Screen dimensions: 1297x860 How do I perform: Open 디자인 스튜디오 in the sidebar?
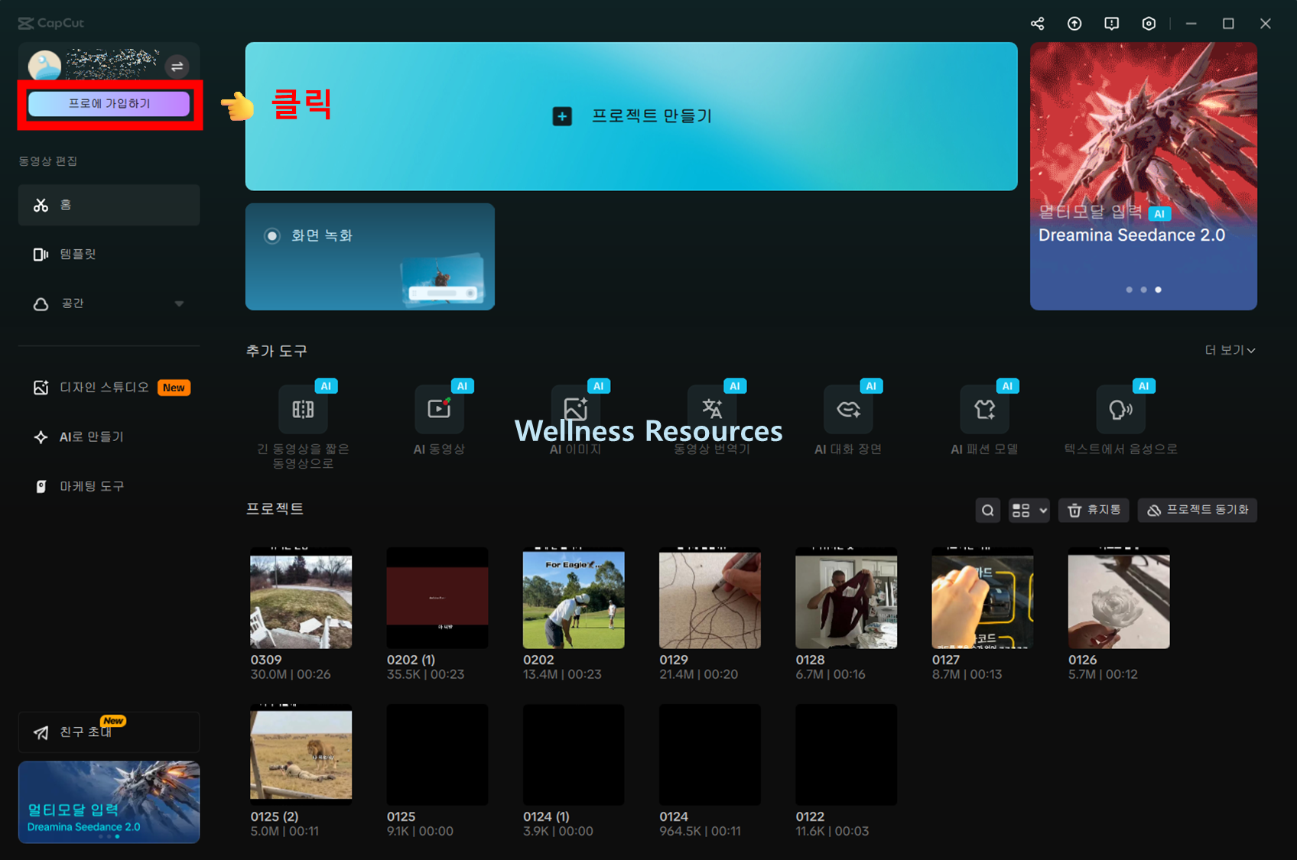click(109, 388)
